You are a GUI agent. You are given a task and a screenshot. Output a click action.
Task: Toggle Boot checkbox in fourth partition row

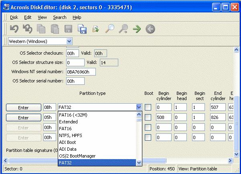tap(148, 137)
